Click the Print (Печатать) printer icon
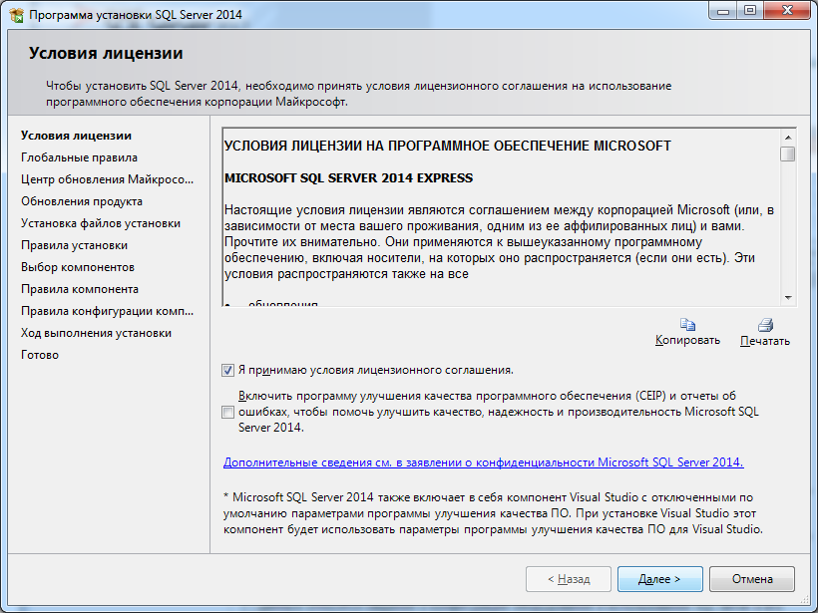This screenshot has height=613, width=818. click(765, 324)
